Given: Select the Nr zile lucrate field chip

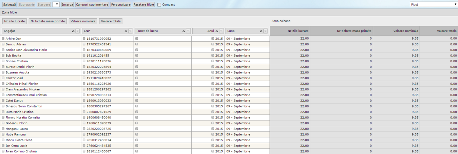Looking at the screenshot, I should click(x=15, y=21).
